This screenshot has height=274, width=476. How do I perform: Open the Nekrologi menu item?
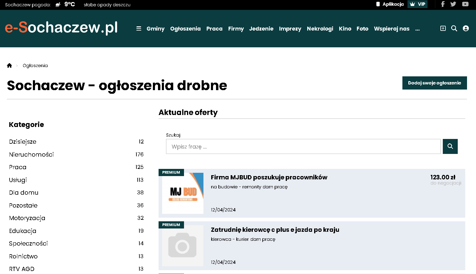pos(320,29)
